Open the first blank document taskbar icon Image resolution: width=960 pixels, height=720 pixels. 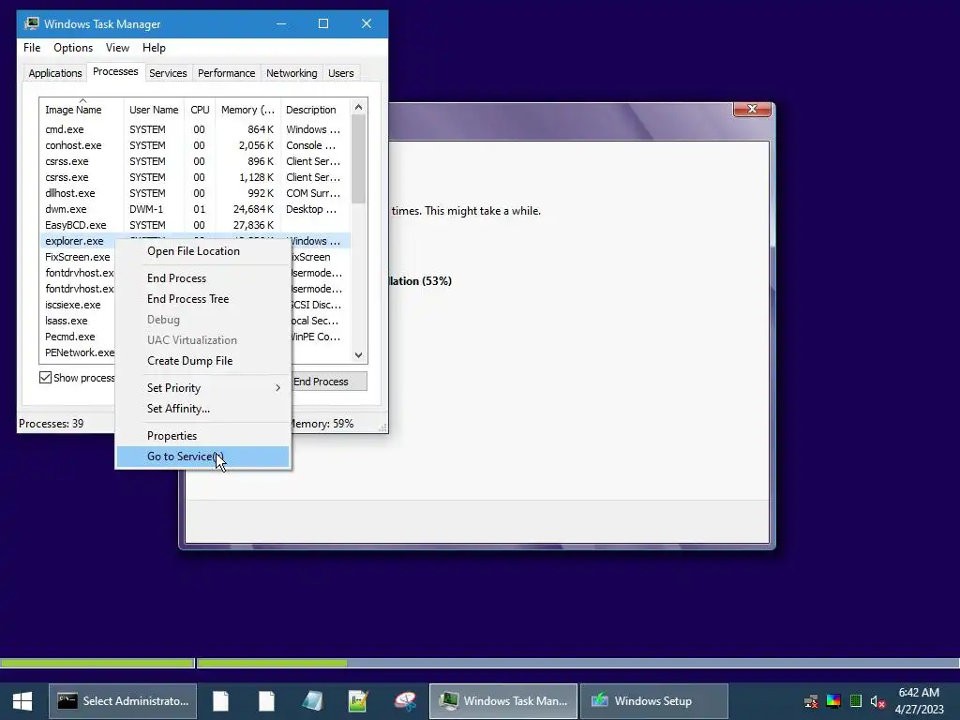coord(220,701)
